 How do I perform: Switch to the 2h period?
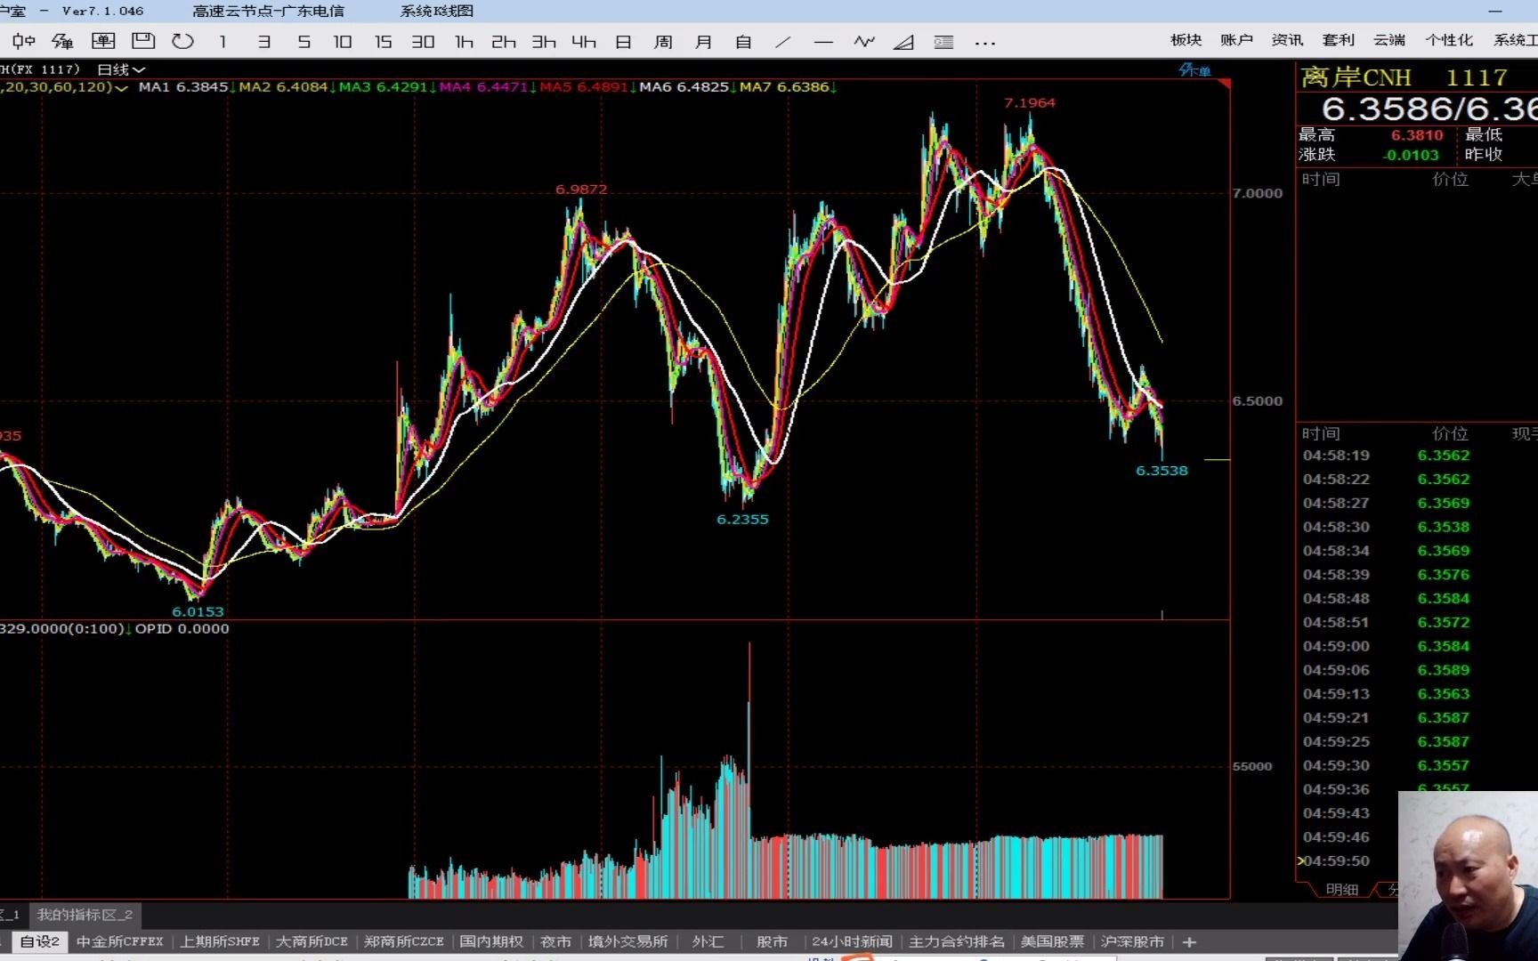(504, 42)
